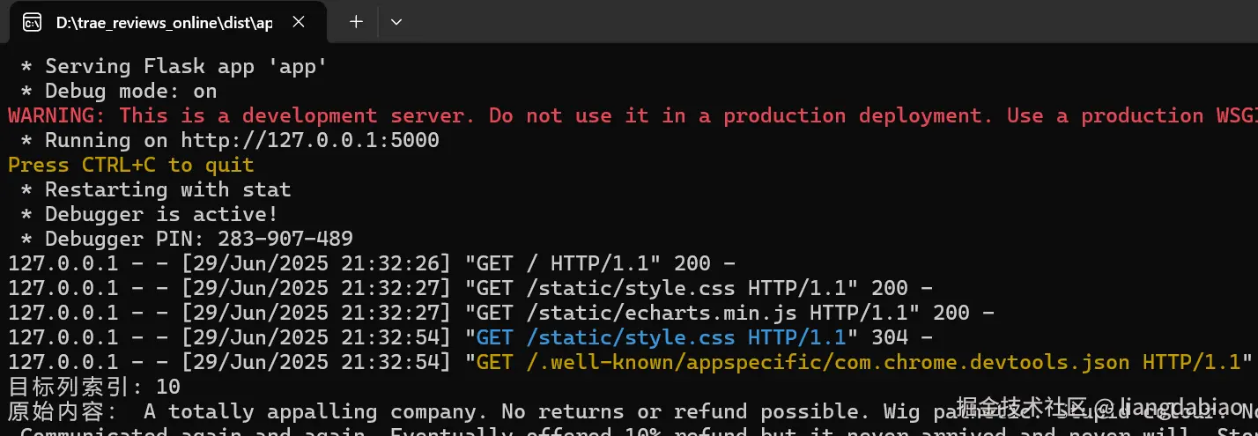Click the "Debugger is active!" line
Viewport: 1258px width, 436px height.
(161, 214)
